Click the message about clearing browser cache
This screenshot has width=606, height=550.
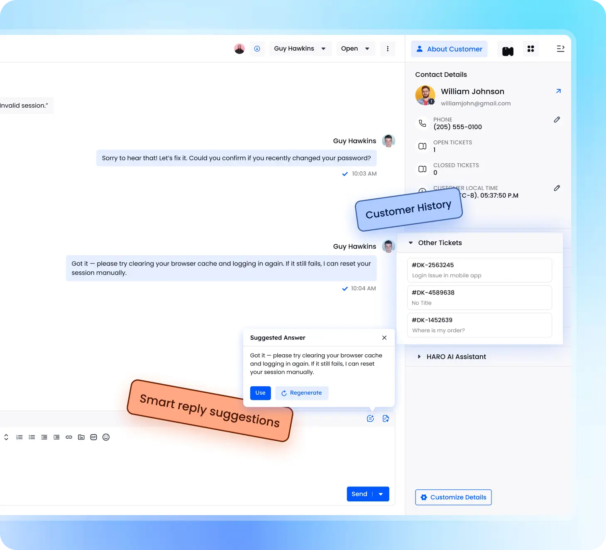click(x=221, y=268)
